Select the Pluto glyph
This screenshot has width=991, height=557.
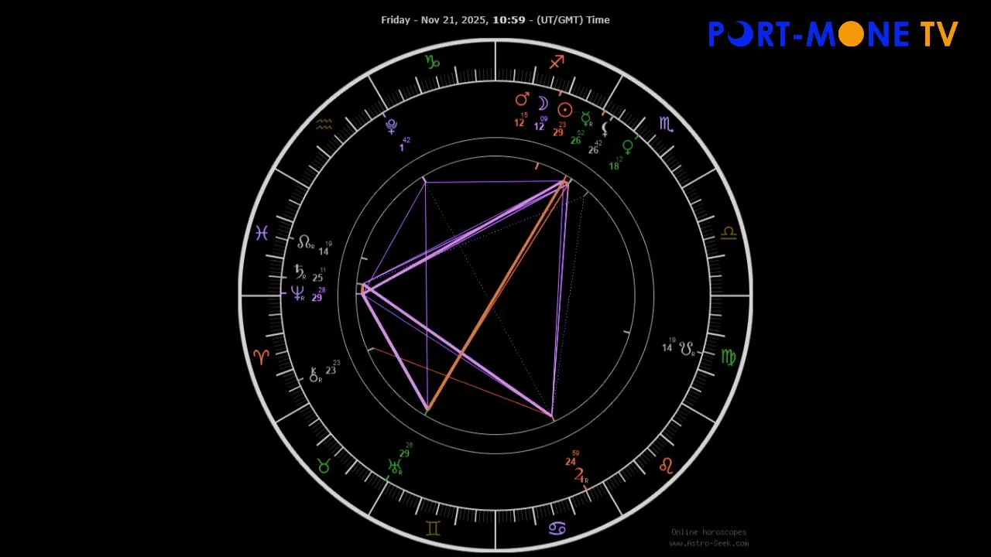click(392, 126)
